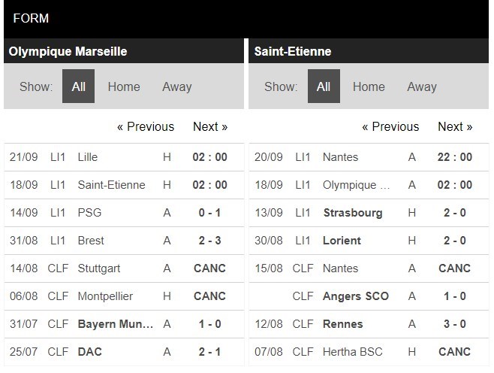Open Saint-Etienne match against Strasbourg
The height and width of the screenshot is (373, 494).
[352, 213]
